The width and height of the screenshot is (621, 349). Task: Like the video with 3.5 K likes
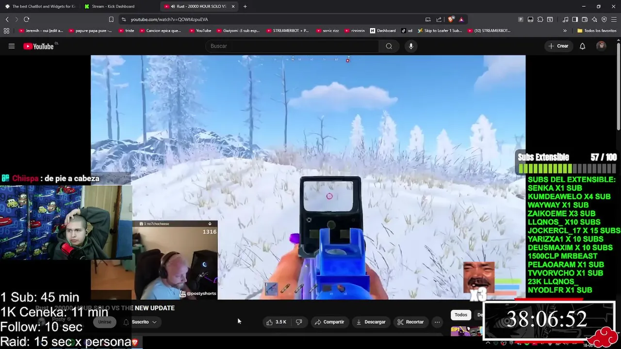point(277,322)
